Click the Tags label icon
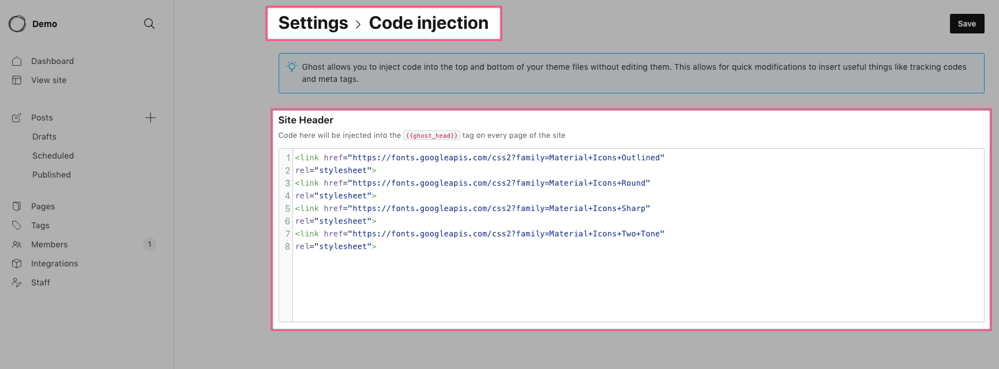999x369 pixels. 17,225
